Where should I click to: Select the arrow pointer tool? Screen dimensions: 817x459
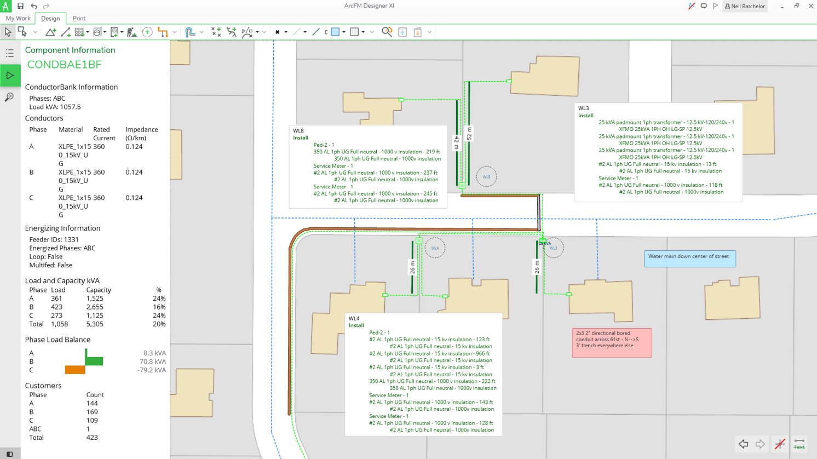tap(8, 32)
